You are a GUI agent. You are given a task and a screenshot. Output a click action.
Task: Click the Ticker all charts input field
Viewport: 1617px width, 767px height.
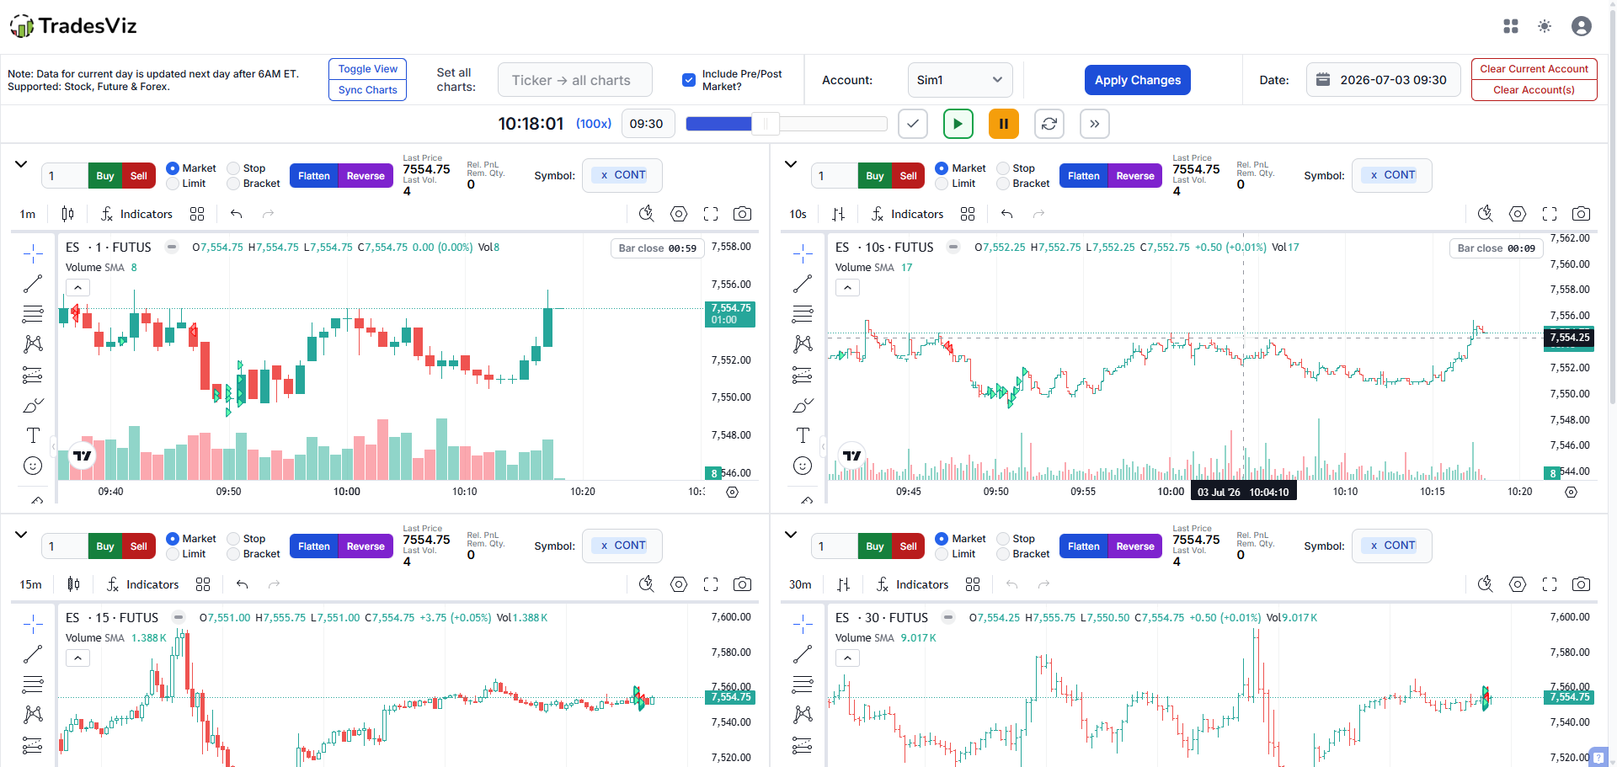(x=575, y=80)
